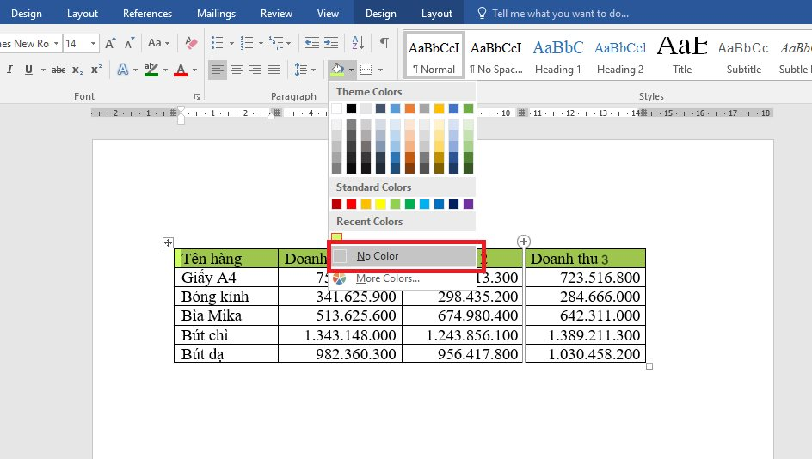
Task: Apply bullet list formatting
Action: (218, 43)
